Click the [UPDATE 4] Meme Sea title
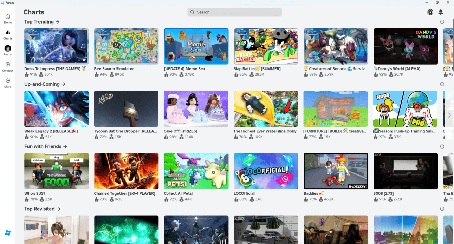Screen dimensions: 454x244 [x=184, y=69]
